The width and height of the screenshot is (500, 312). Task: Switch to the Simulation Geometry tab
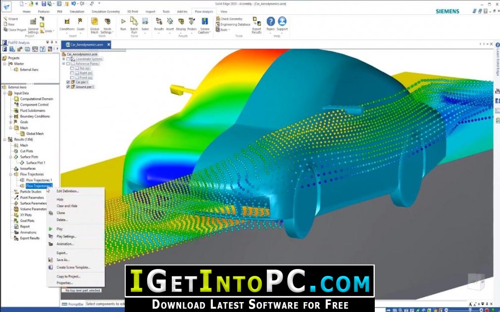105,11
